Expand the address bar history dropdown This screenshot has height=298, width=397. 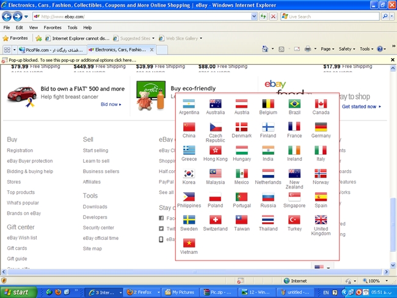pyautogui.click(x=254, y=17)
